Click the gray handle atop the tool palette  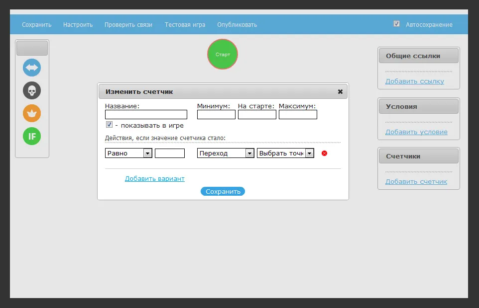32,48
